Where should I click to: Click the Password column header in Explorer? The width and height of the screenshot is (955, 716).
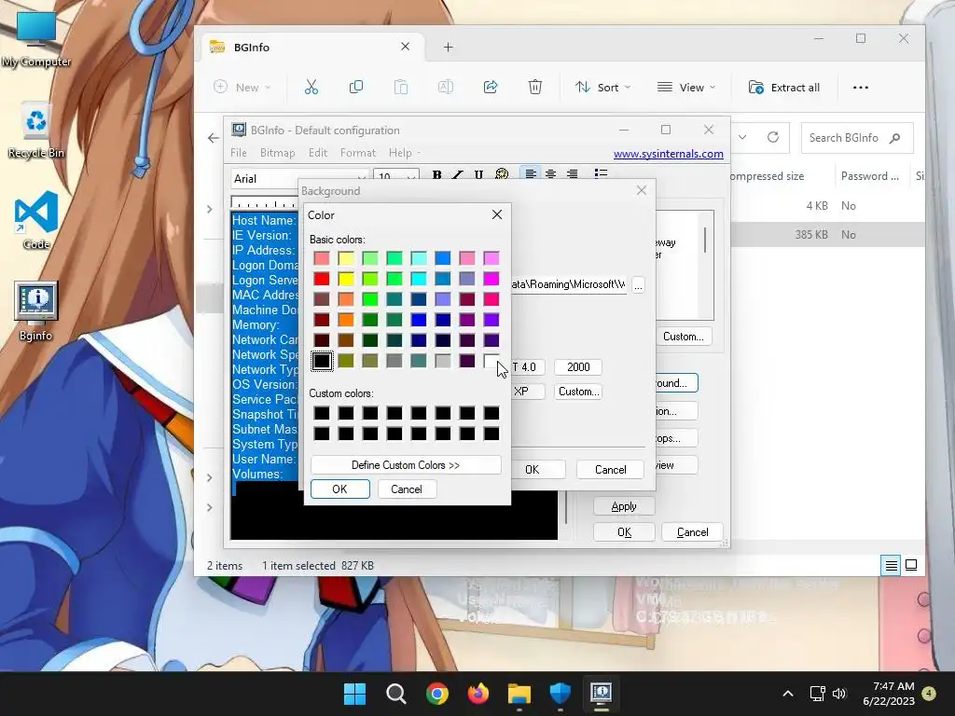point(870,176)
